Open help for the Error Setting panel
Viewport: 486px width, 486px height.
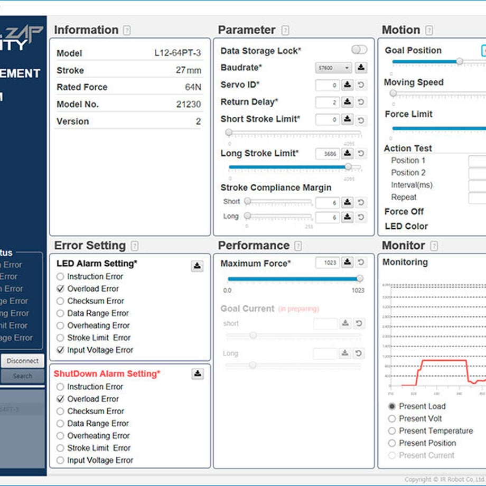[135, 246]
